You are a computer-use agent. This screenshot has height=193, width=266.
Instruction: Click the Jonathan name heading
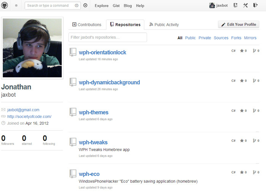[x=16, y=87]
